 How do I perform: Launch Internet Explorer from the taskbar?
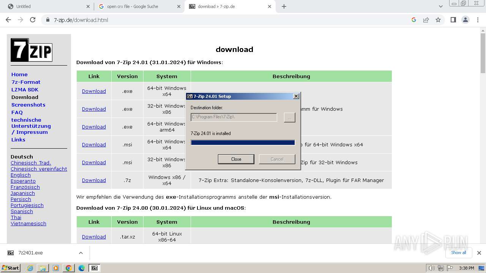coord(30,268)
